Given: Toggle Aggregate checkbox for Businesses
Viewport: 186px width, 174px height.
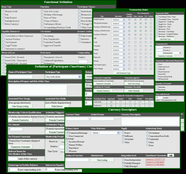Looking at the screenshot, I should click(x=111, y=106).
